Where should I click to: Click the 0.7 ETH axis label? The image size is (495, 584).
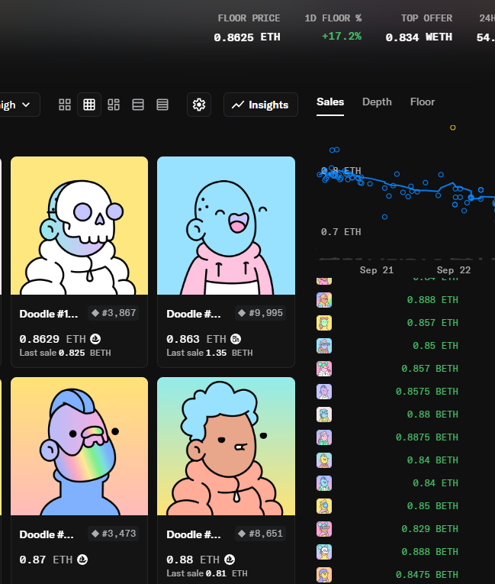[x=341, y=231]
